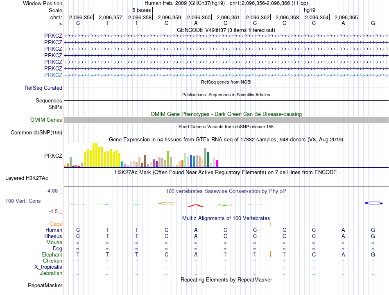Click the hg19 label next to scale bar
The height and width of the screenshot is (295, 389).
(x=310, y=10)
